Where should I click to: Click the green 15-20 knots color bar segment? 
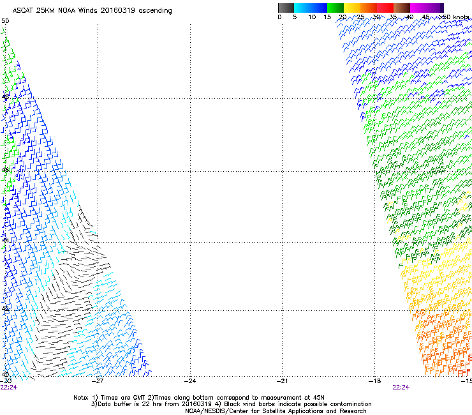pyautogui.click(x=336, y=8)
